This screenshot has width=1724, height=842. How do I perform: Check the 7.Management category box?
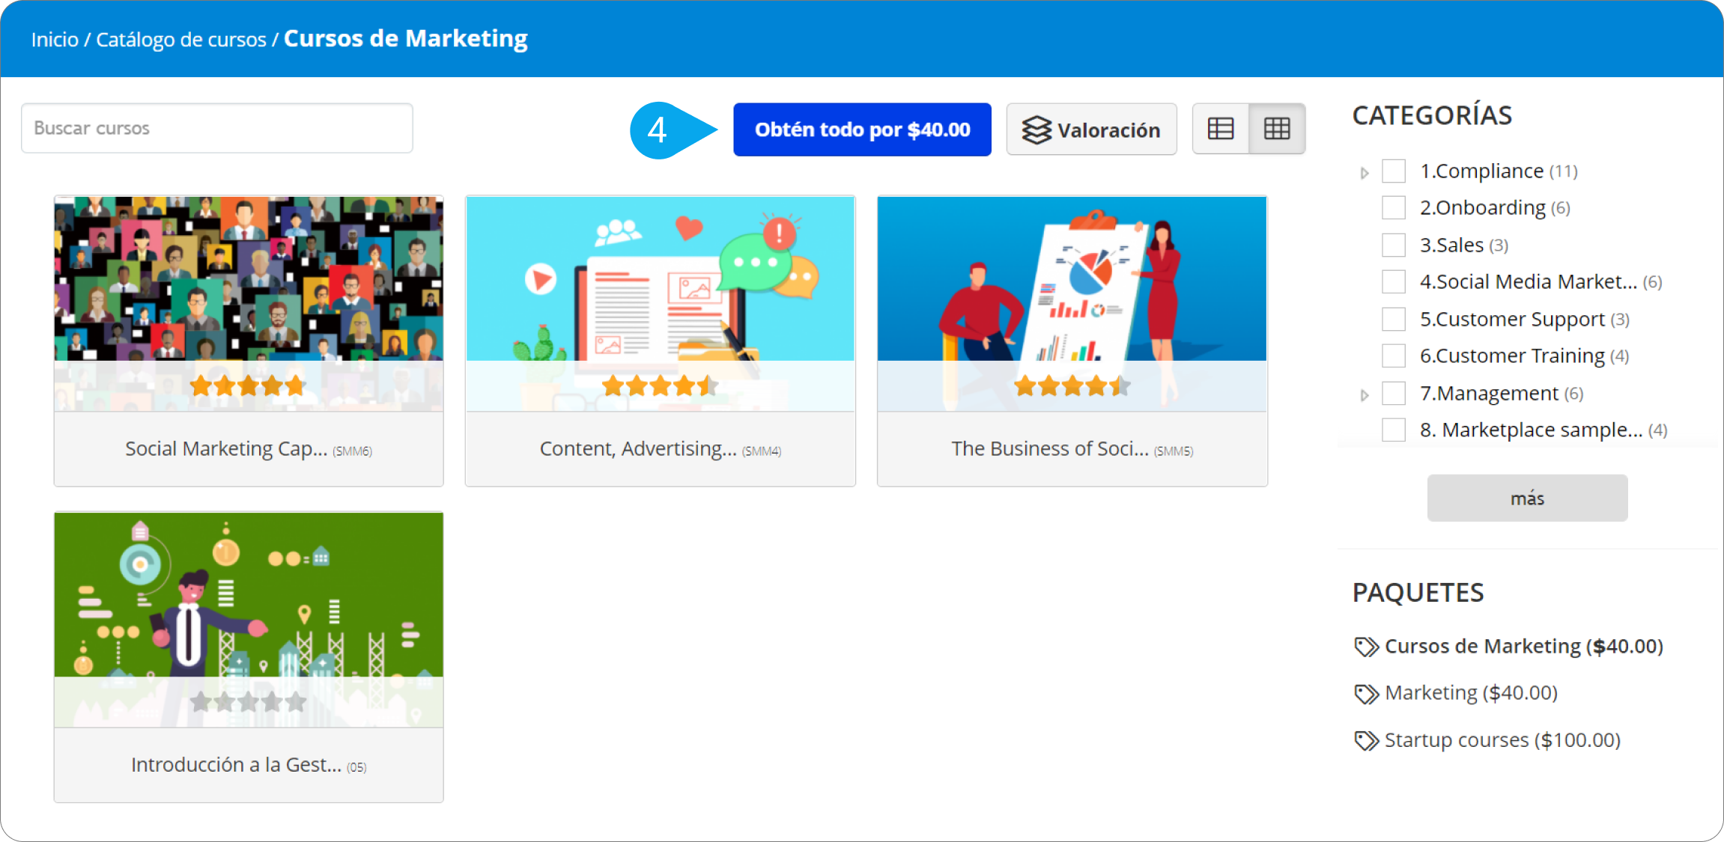(x=1394, y=393)
